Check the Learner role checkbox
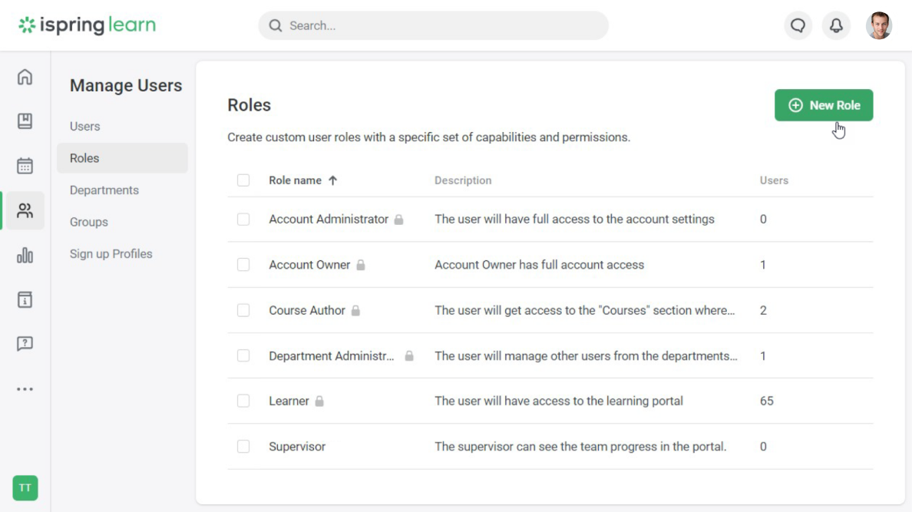The width and height of the screenshot is (912, 512). tap(243, 401)
